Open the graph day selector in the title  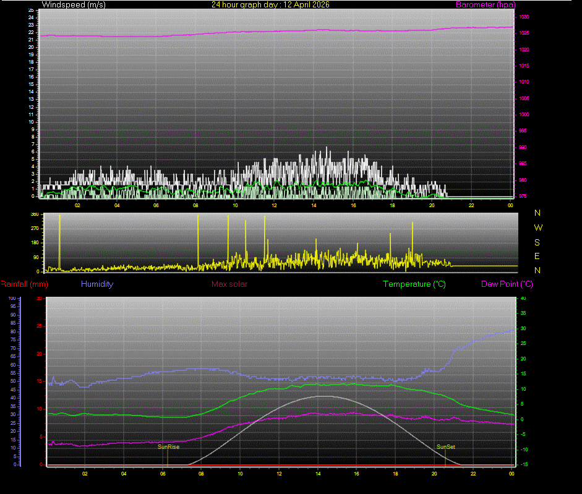pos(270,4)
